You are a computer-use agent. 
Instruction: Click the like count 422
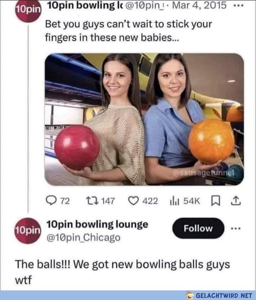pyautogui.click(x=150, y=201)
